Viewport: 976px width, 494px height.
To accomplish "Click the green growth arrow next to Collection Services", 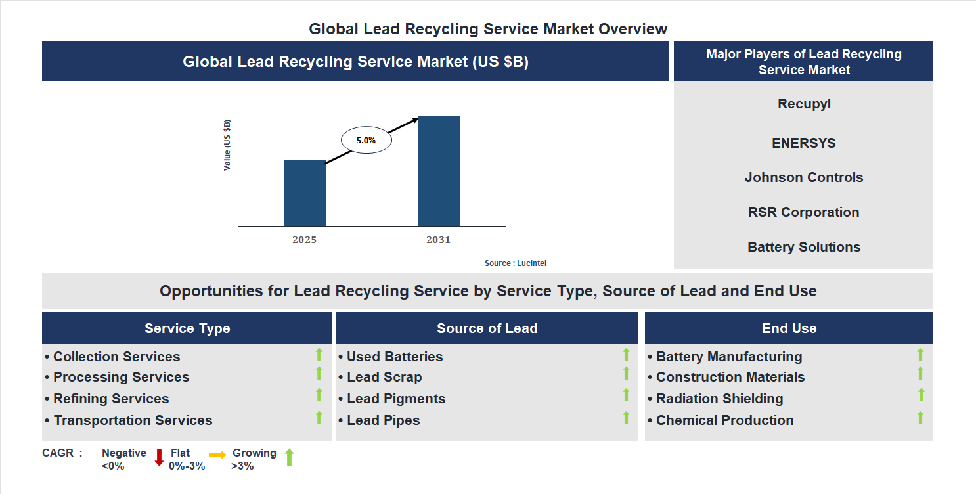I will click(318, 355).
